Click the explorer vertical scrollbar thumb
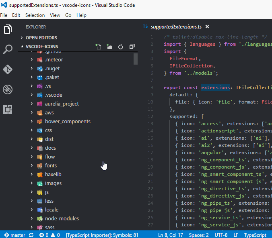The height and width of the screenshot is (238, 272). pyautogui.click(x=136, y=59)
